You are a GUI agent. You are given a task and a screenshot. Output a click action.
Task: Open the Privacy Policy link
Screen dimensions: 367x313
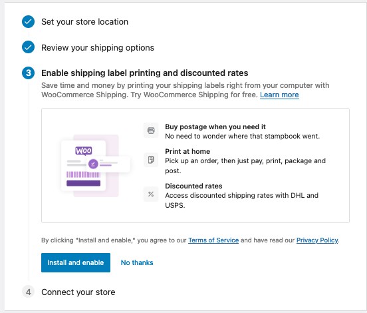pos(317,240)
